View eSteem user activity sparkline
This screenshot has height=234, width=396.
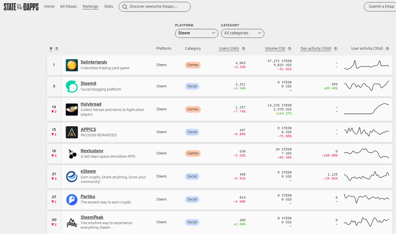coord(367,176)
